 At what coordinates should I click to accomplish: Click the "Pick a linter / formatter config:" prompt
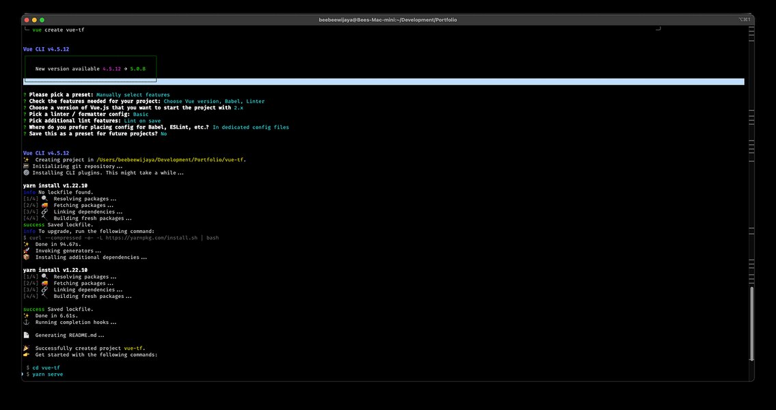click(79, 114)
